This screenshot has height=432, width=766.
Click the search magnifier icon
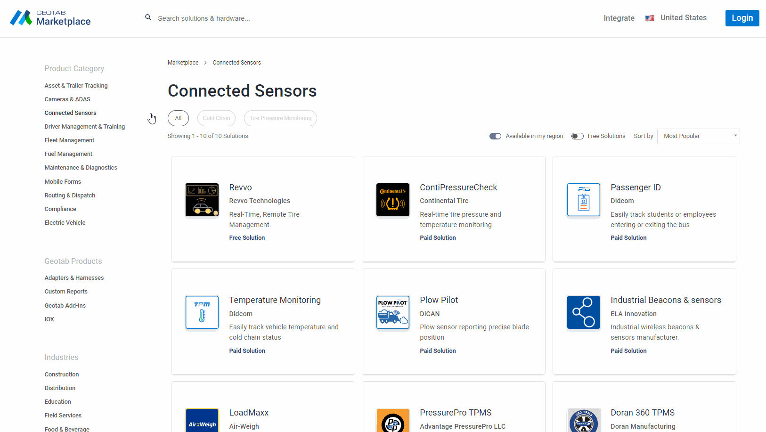[148, 17]
